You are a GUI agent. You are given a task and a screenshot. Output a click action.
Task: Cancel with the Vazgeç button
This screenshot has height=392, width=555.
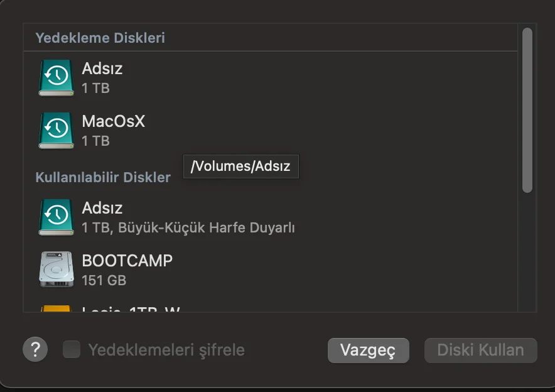tap(368, 350)
